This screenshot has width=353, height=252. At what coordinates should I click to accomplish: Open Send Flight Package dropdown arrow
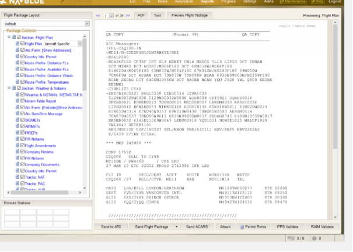(x=176, y=226)
